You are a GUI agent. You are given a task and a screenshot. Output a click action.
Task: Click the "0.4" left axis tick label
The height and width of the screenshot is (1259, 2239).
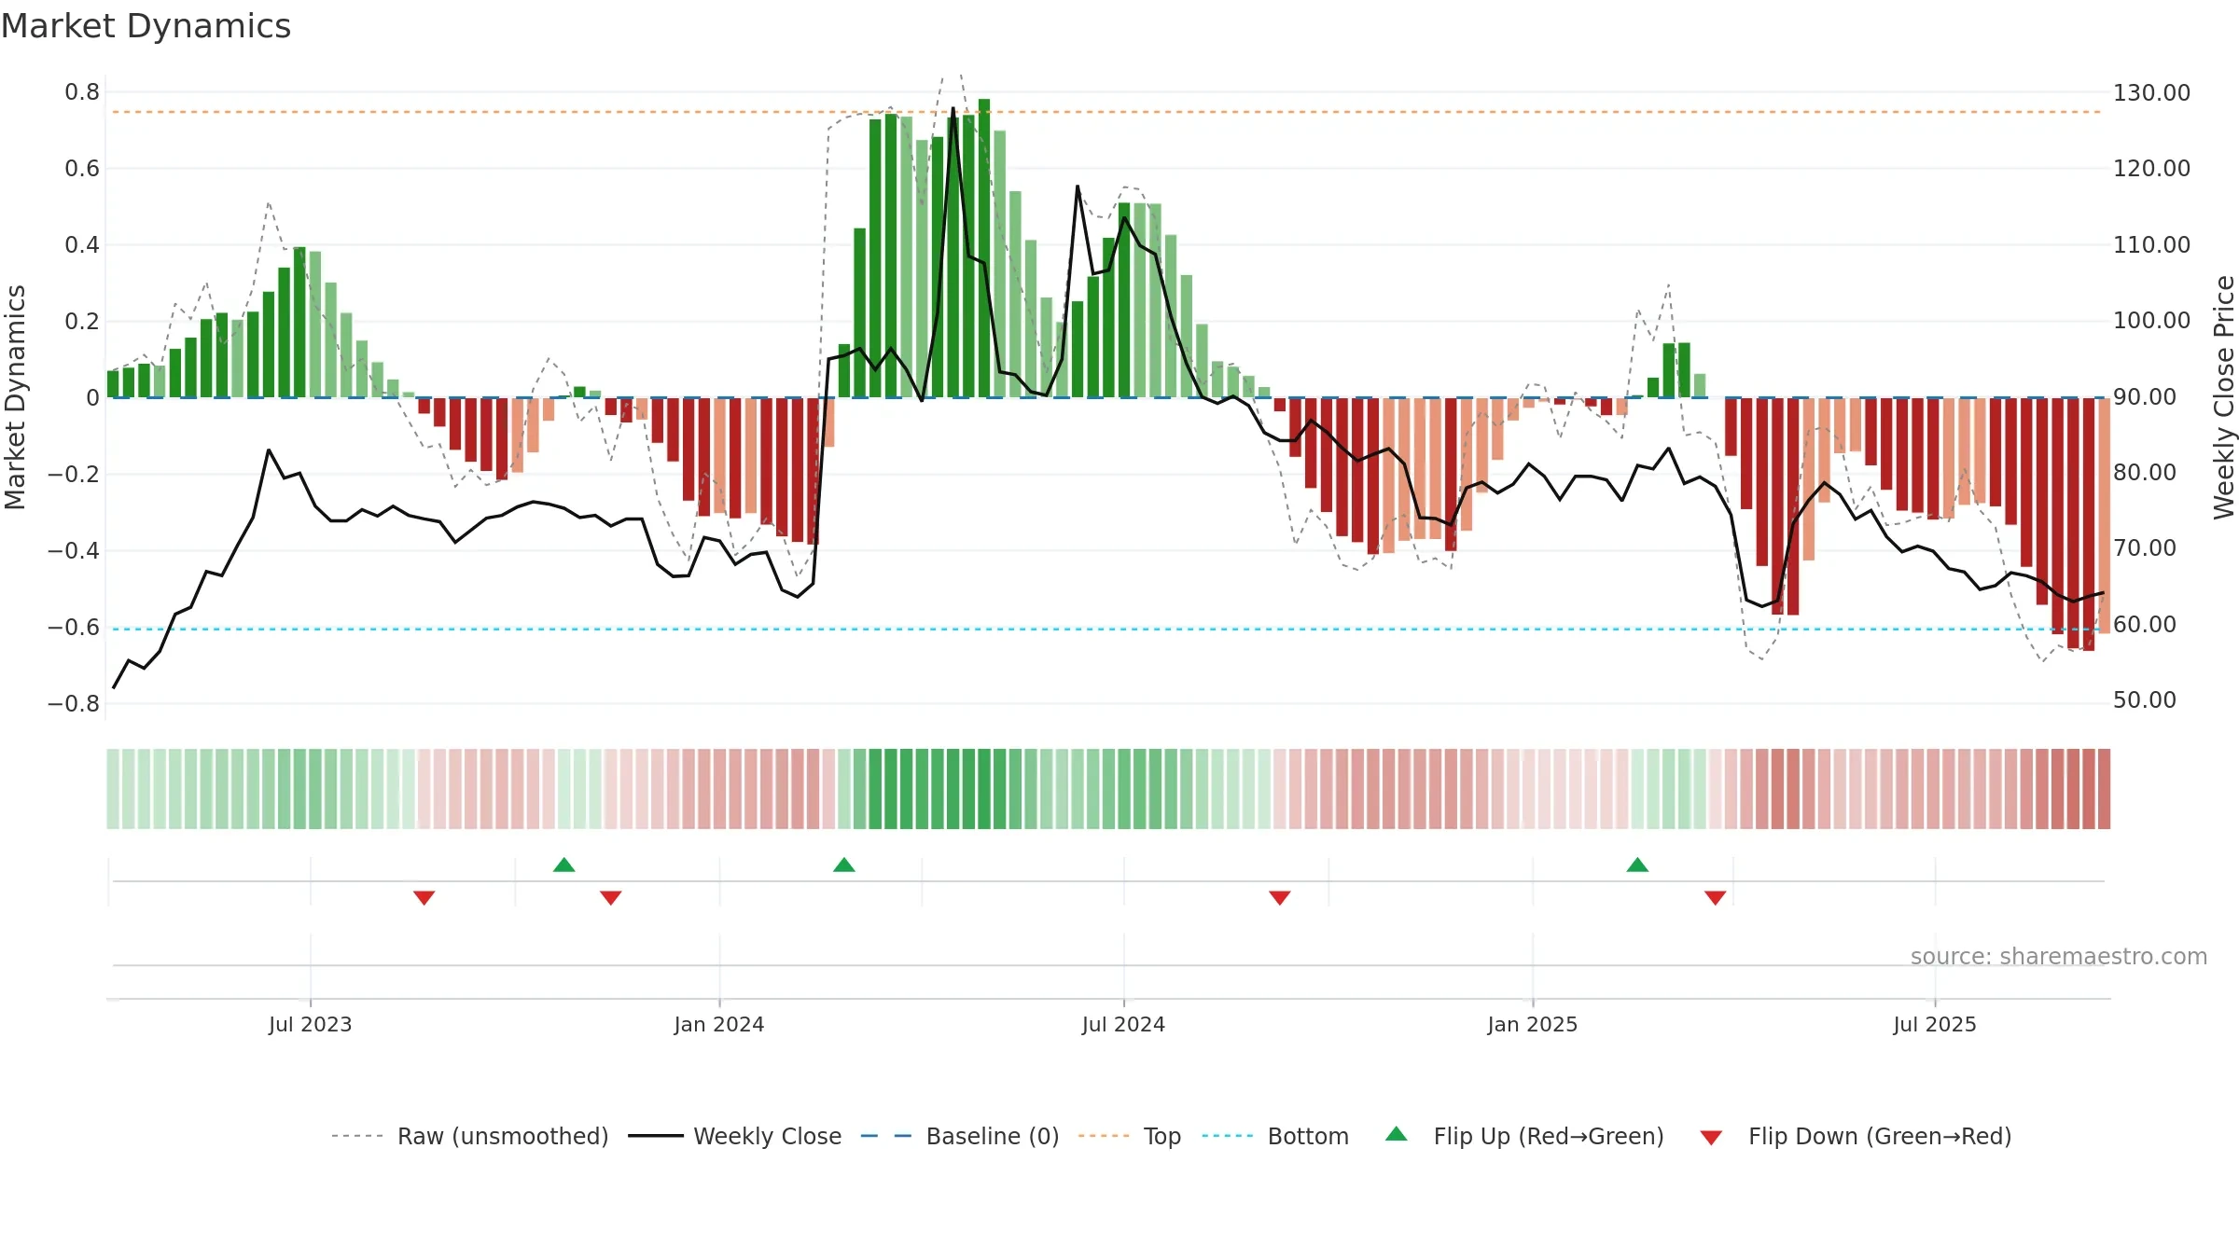82,245
